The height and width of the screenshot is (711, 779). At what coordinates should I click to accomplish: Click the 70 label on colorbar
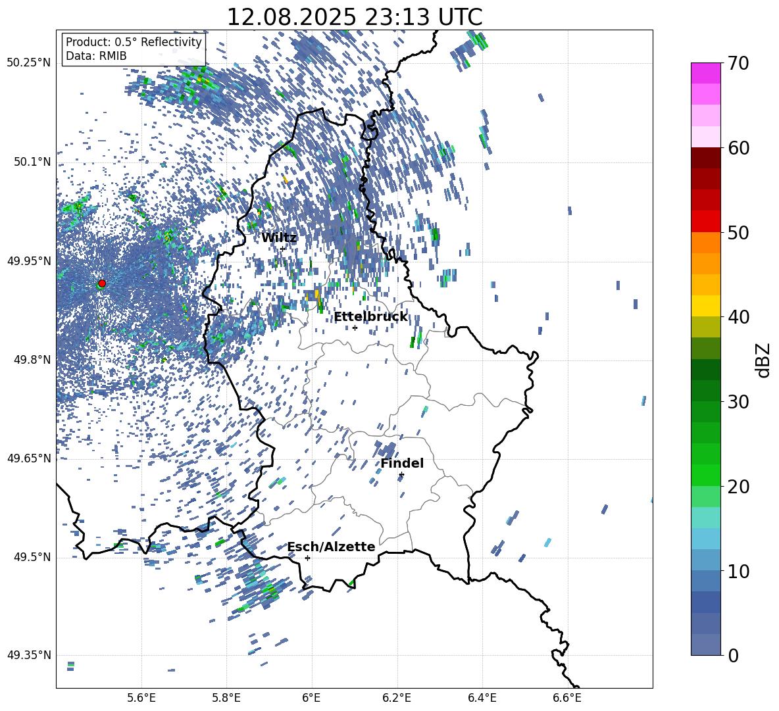739,63
